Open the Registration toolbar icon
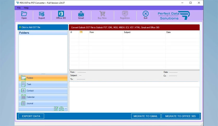This screenshot has width=218, height=126. (x=125, y=15)
